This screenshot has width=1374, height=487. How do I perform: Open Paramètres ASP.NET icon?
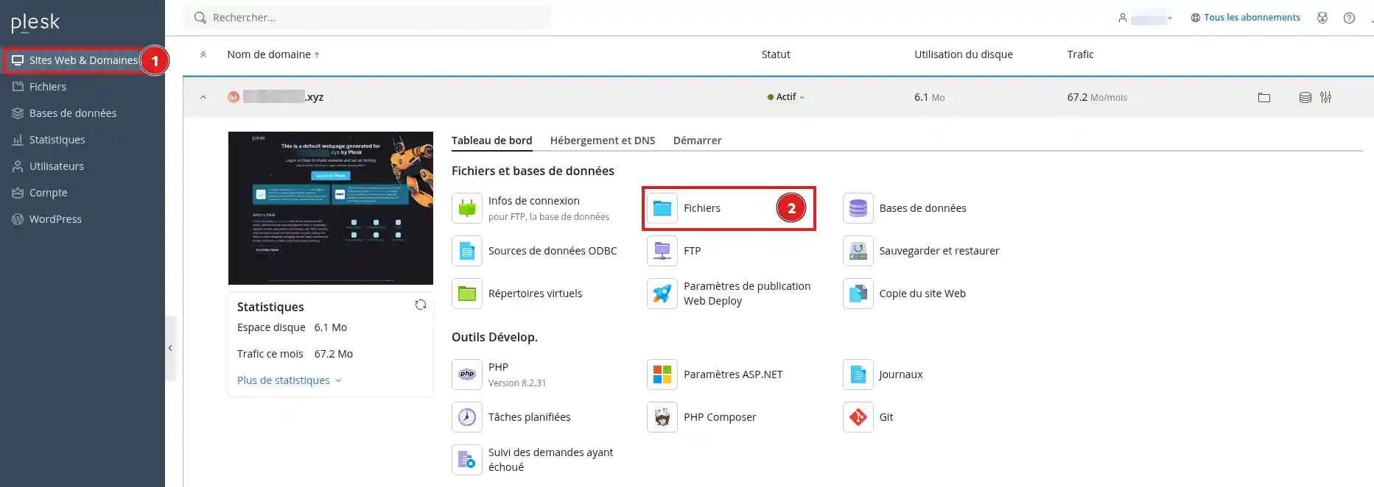[662, 374]
